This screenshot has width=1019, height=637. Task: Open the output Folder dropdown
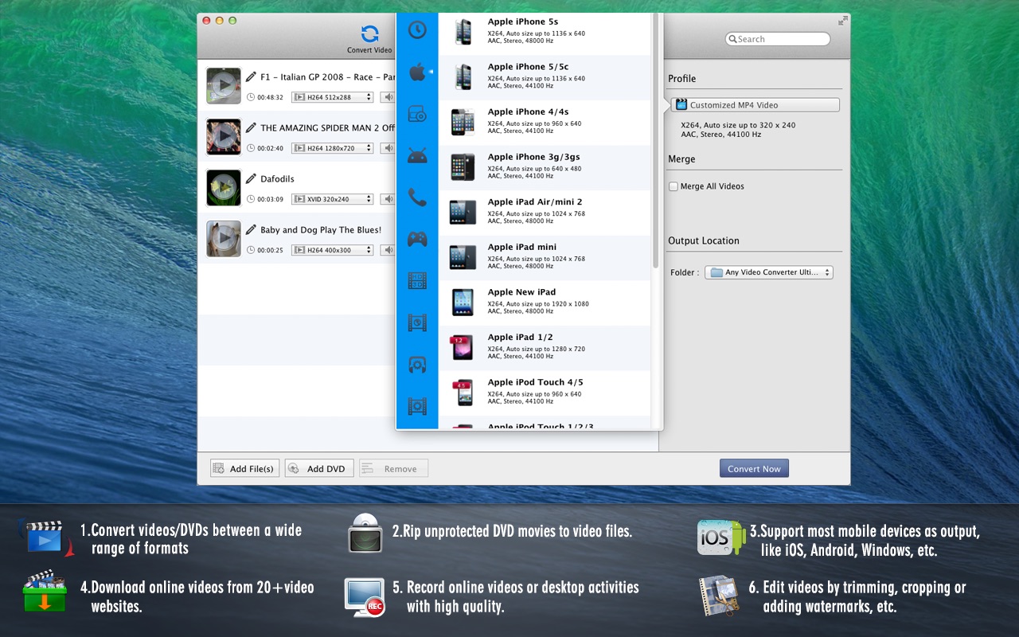click(x=769, y=272)
